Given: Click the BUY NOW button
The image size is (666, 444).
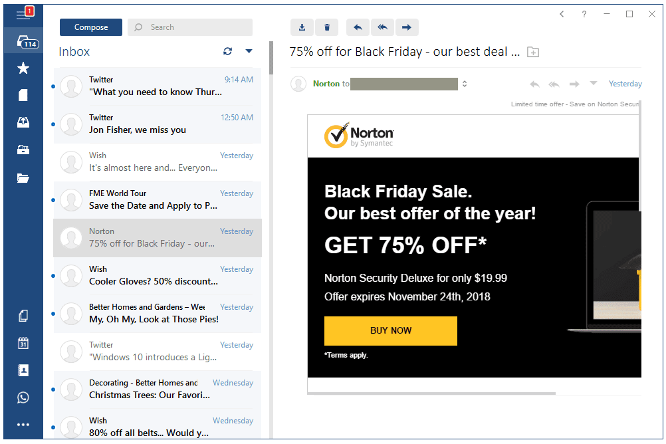Looking at the screenshot, I should pos(391,330).
